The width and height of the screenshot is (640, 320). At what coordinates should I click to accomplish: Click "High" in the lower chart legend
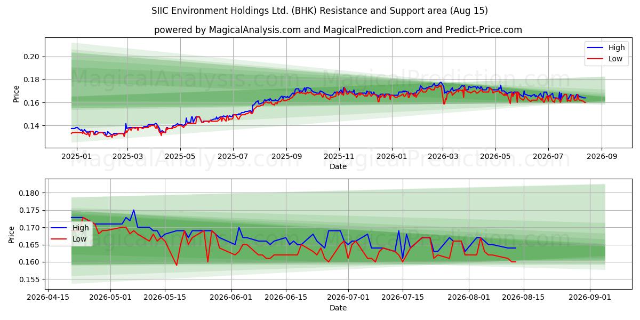click(81, 228)
